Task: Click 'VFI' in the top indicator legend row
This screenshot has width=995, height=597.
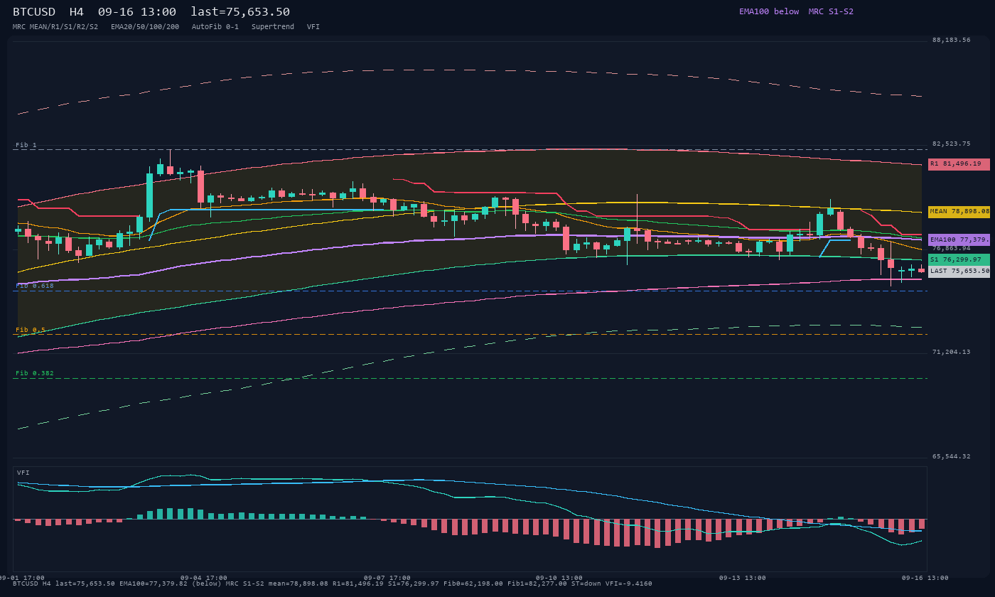Action: (313, 27)
